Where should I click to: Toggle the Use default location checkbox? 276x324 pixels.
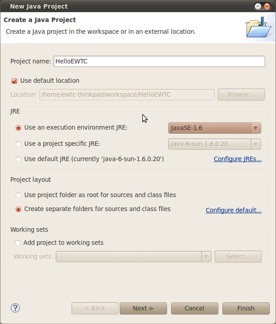(x=14, y=81)
